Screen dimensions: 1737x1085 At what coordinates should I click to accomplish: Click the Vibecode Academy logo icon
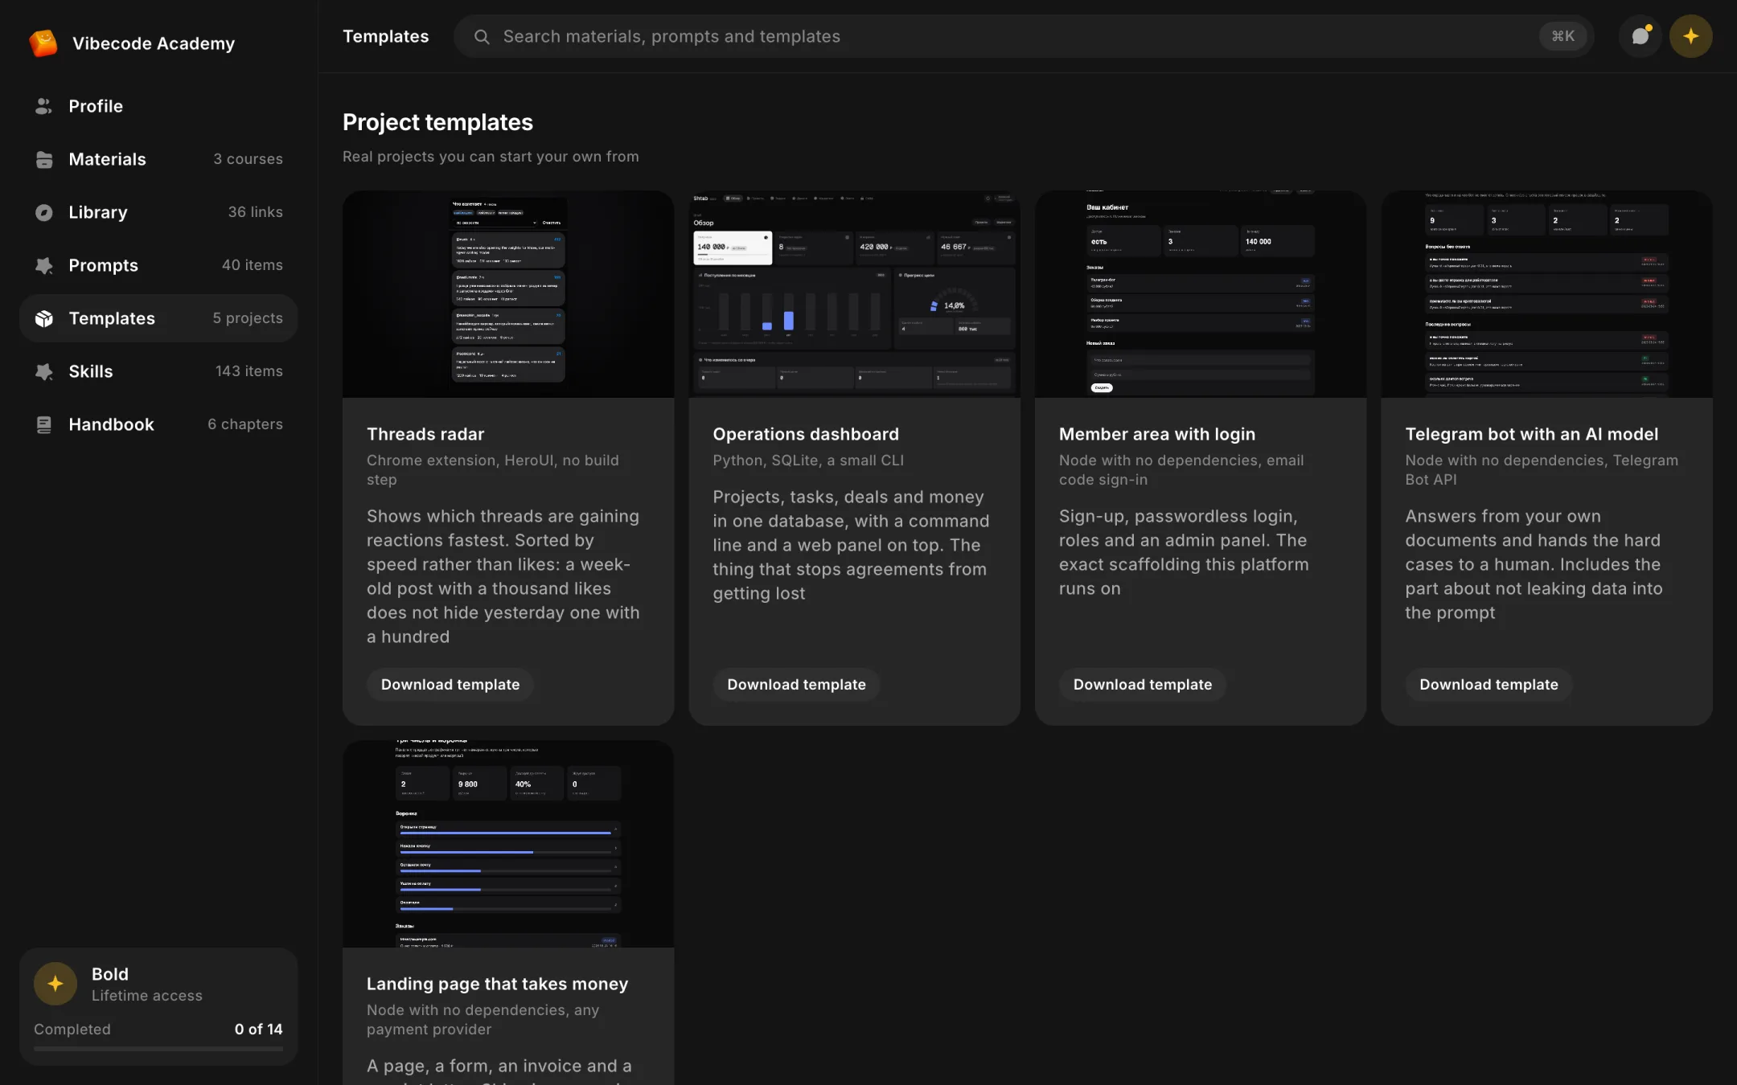tap(43, 43)
